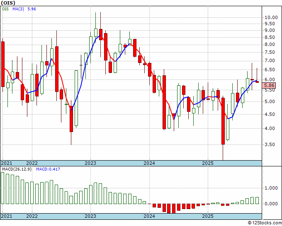Click the 6.00 price axis label
The width and height of the screenshot is (282, 226).
click(x=270, y=79)
